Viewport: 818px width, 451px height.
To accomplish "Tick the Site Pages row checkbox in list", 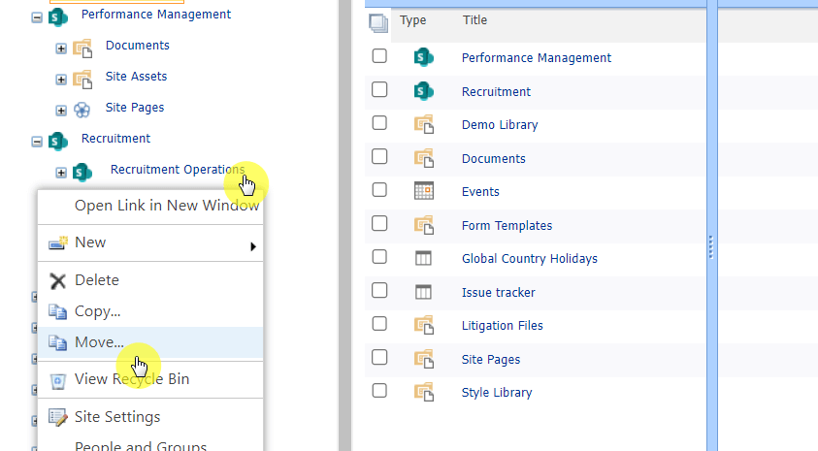I will tap(379, 357).
